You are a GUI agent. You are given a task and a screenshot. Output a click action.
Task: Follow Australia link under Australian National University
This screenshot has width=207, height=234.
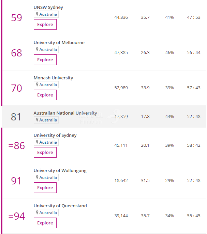coord(48,120)
